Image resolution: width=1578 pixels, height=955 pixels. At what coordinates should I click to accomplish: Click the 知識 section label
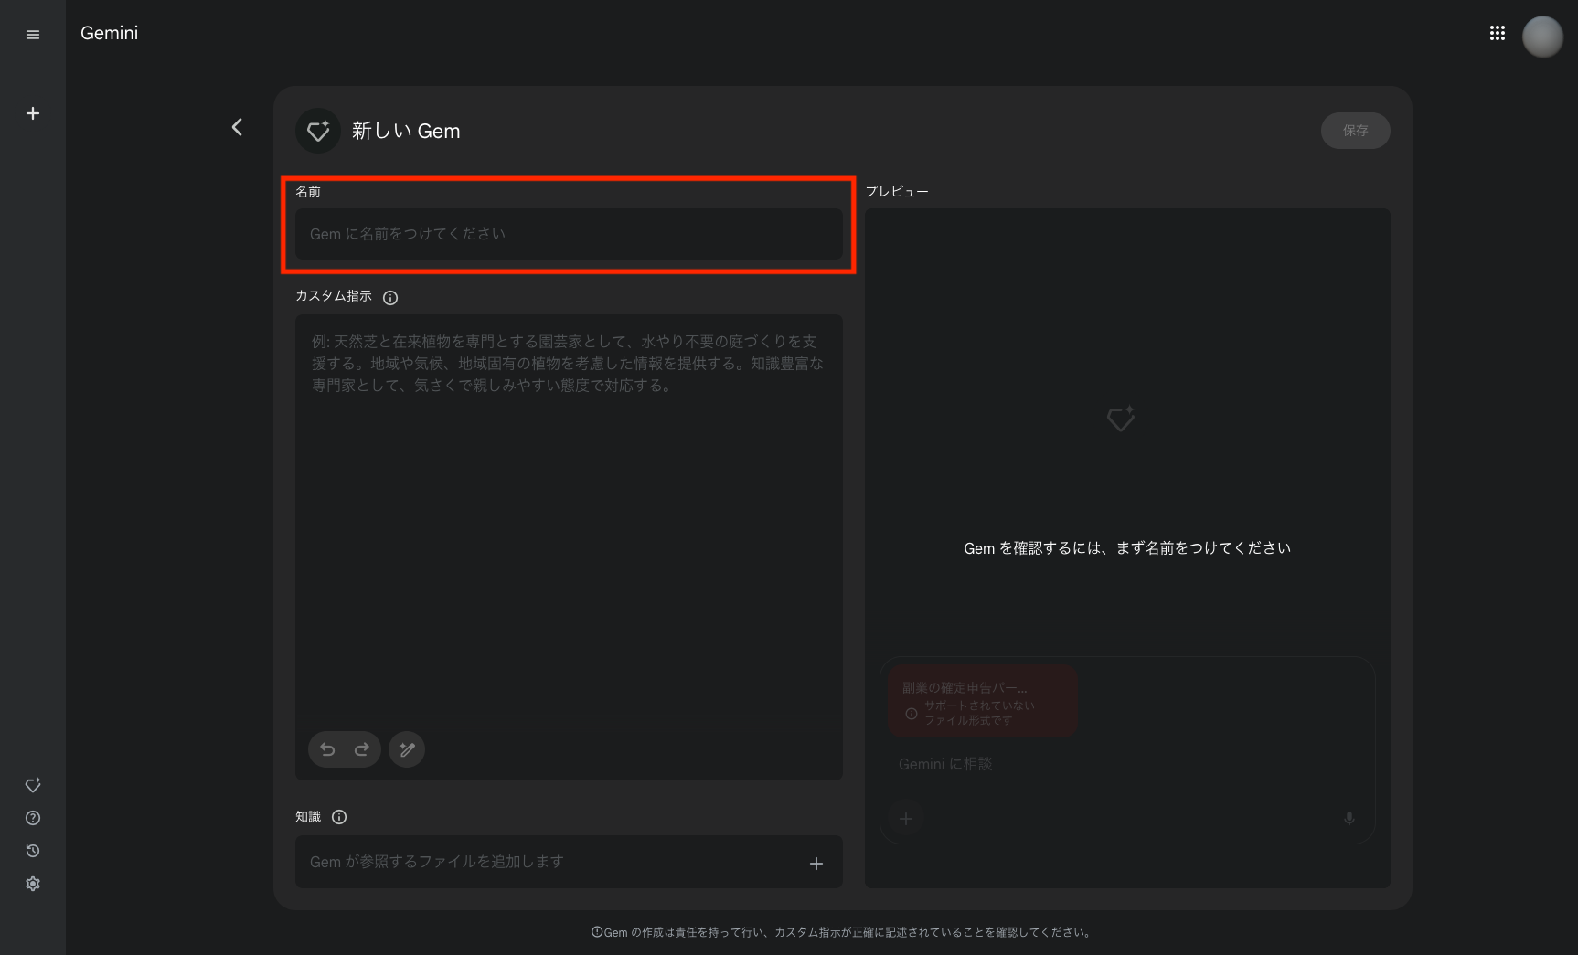click(x=308, y=817)
